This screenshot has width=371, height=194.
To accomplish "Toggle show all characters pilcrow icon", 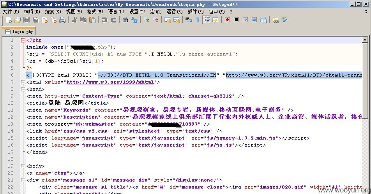I will tap(197, 20).
